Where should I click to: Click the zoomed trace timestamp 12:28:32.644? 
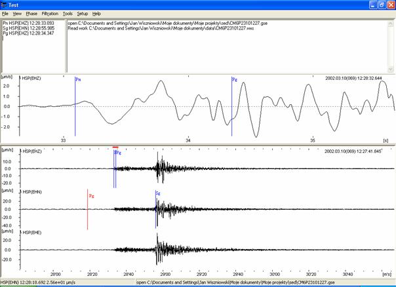point(353,78)
